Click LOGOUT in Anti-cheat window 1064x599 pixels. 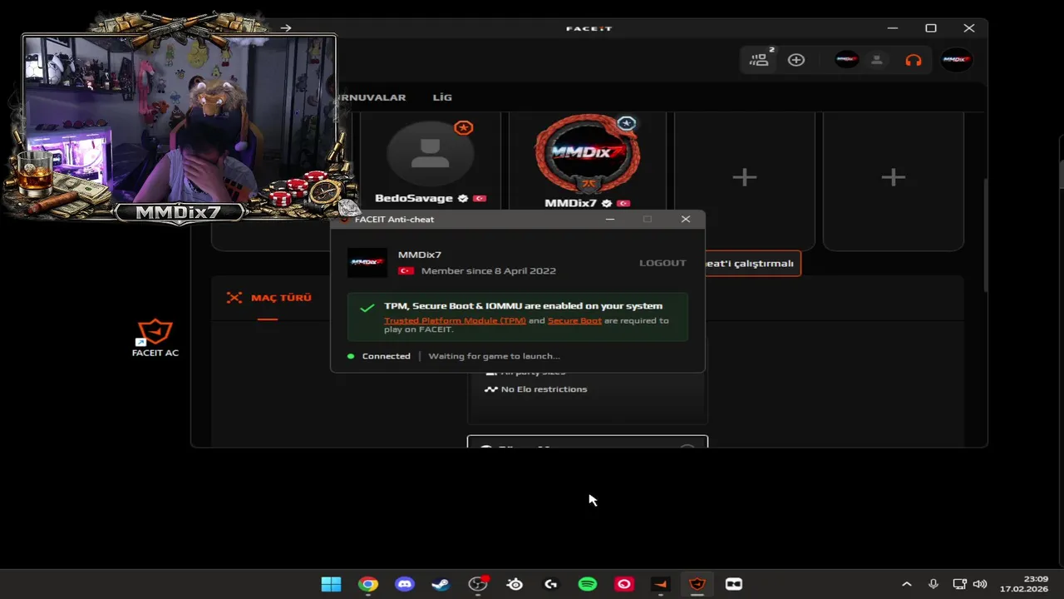coord(663,263)
